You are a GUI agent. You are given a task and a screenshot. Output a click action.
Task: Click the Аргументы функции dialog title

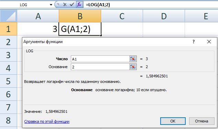(43, 42)
